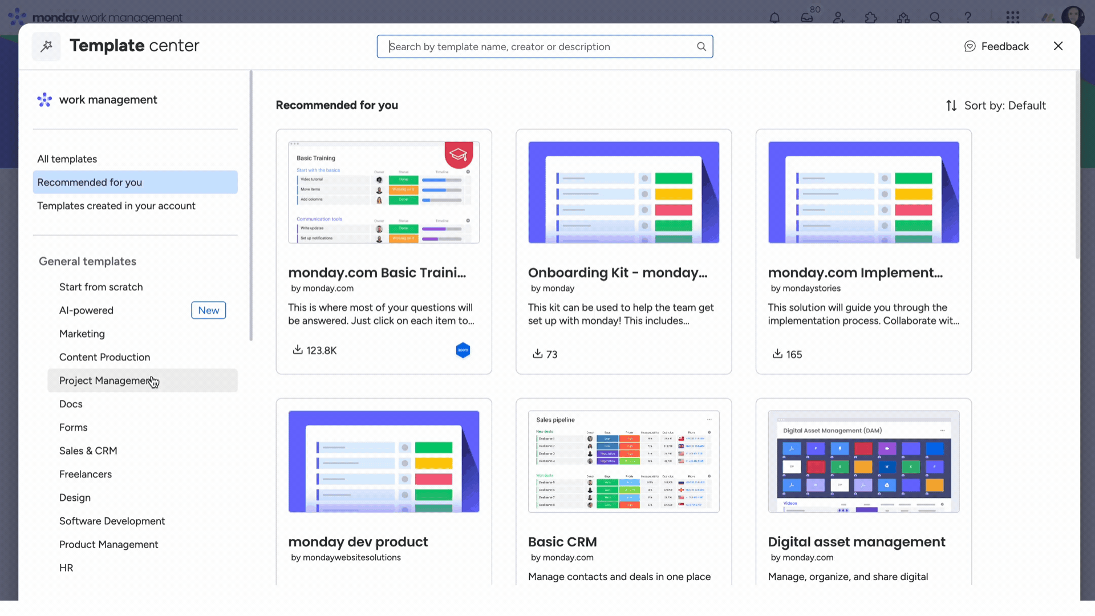Image resolution: width=1095 pixels, height=616 pixels.
Task: Click the Template center pin icon
Action: [x=46, y=46]
